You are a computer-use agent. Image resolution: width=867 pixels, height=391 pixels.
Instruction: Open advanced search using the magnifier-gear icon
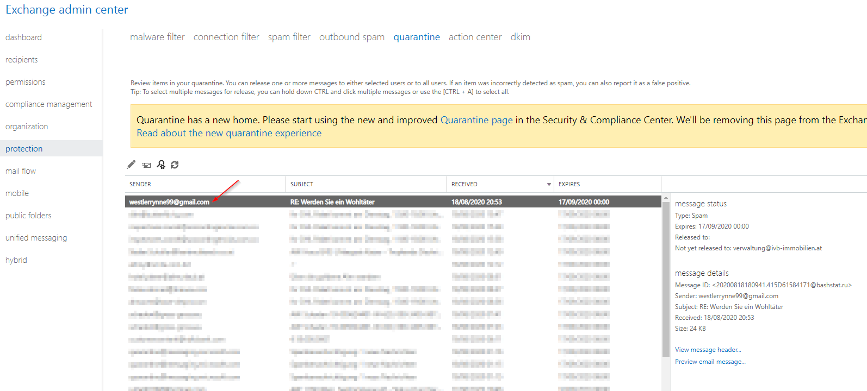click(x=161, y=165)
